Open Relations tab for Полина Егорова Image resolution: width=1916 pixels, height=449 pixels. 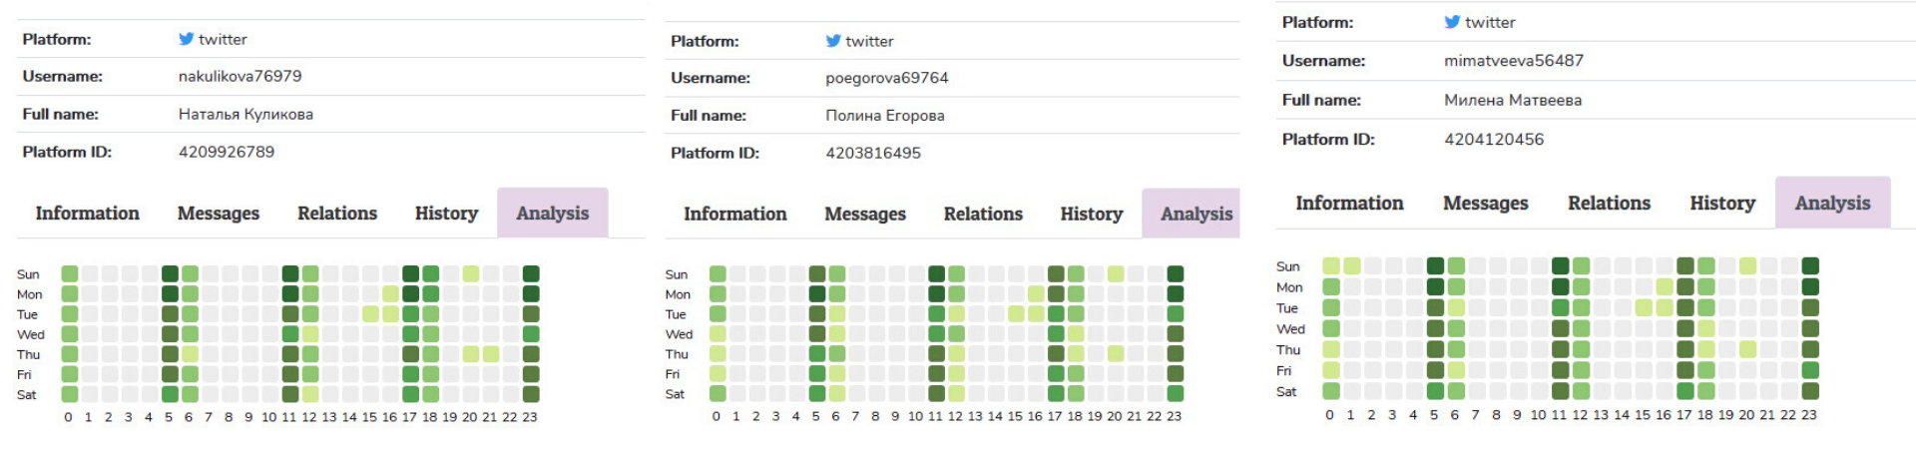coord(983,215)
